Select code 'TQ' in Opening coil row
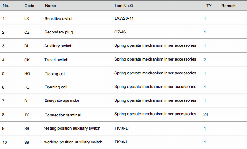The width and height of the screenshot is (247, 149). (x=27, y=88)
